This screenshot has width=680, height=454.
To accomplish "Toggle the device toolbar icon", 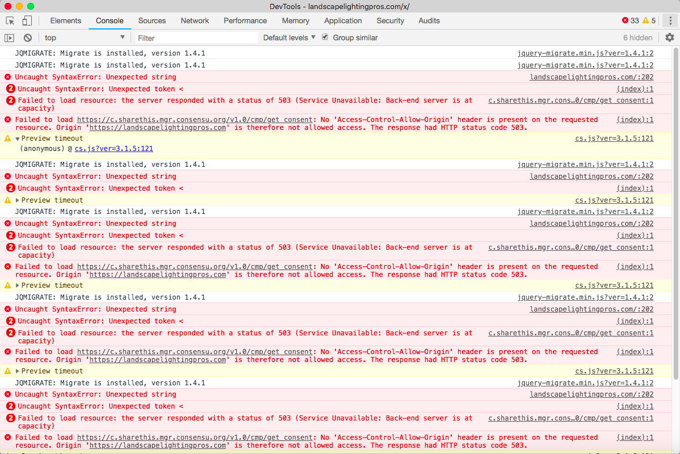I will pos(27,20).
